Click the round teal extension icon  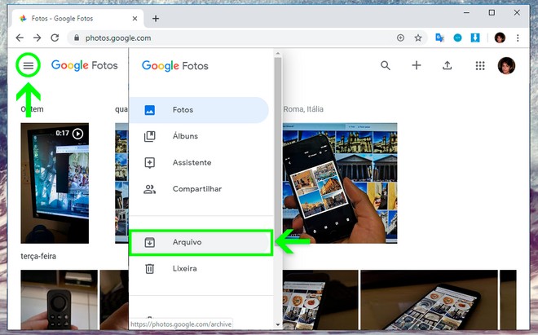(x=457, y=37)
